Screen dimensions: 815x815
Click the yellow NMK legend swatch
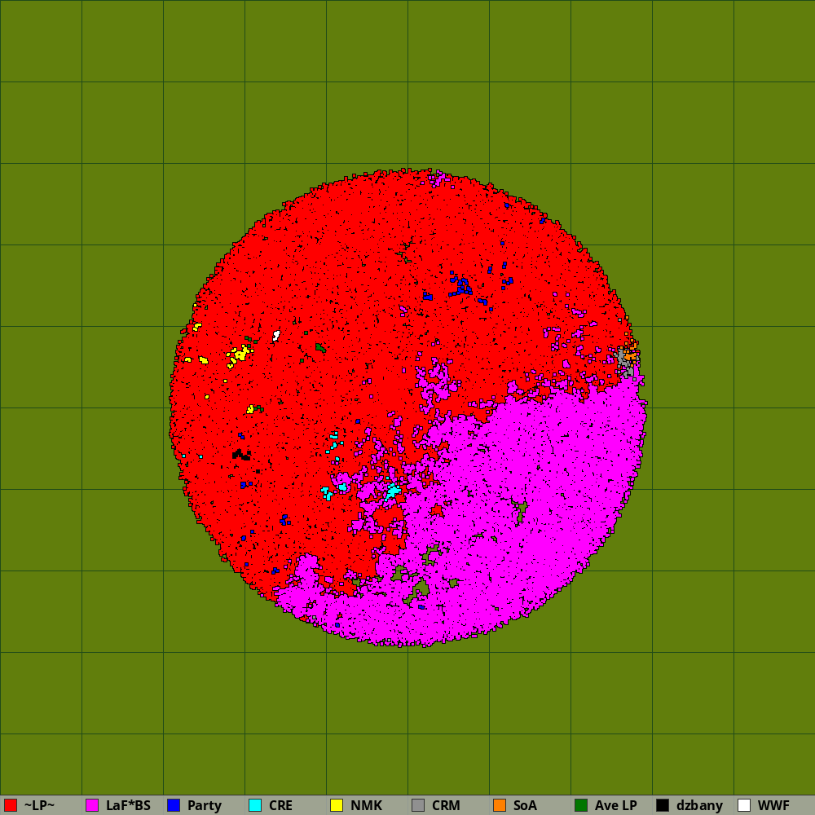tap(337, 805)
